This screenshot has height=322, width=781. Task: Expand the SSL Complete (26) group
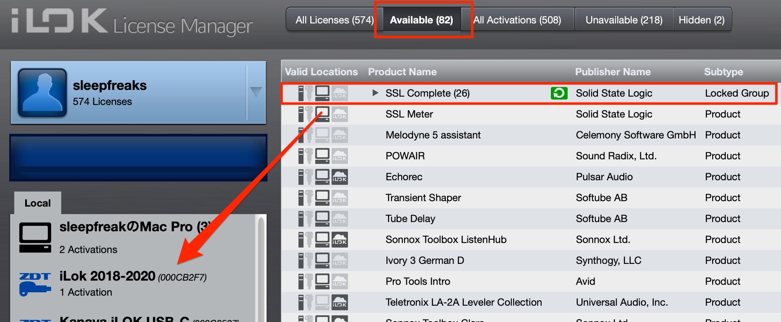pyautogui.click(x=375, y=93)
